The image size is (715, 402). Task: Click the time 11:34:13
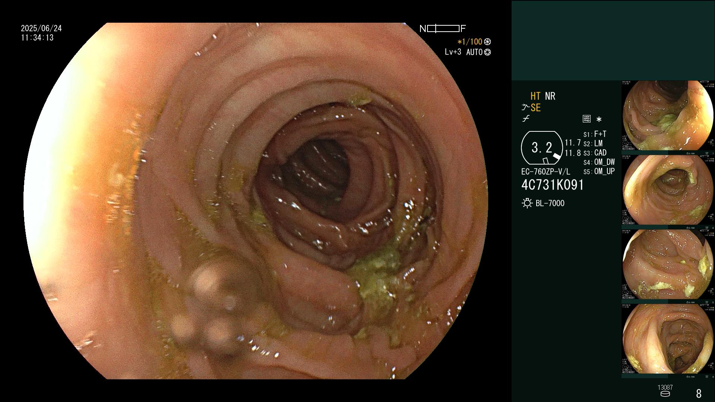pyautogui.click(x=37, y=38)
